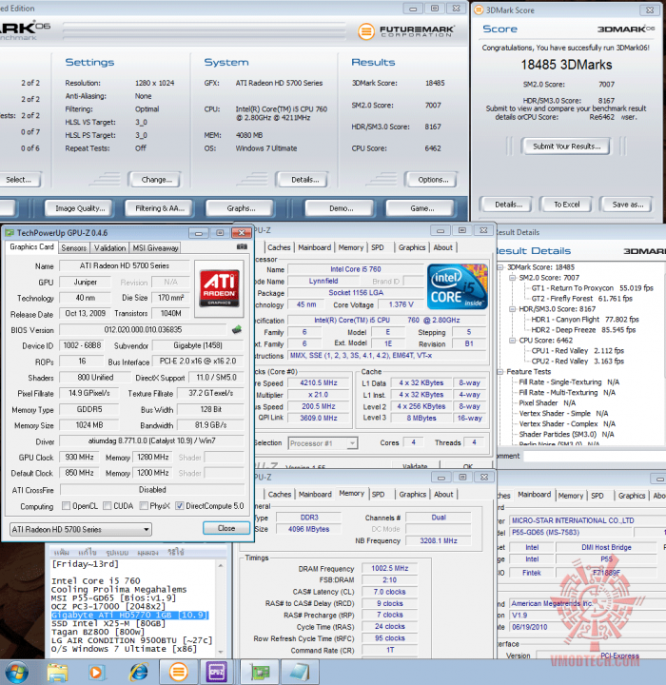This screenshot has width=666, height=685.
Task: Select the Caches tab in upper CPU-Z window
Action: tap(279, 247)
